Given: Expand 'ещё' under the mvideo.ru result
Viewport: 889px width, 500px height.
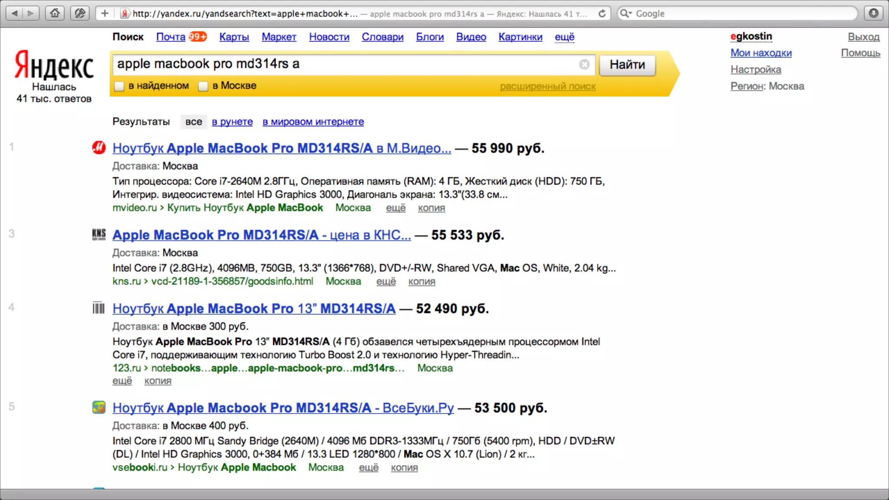Looking at the screenshot, I should click(395, 208).
